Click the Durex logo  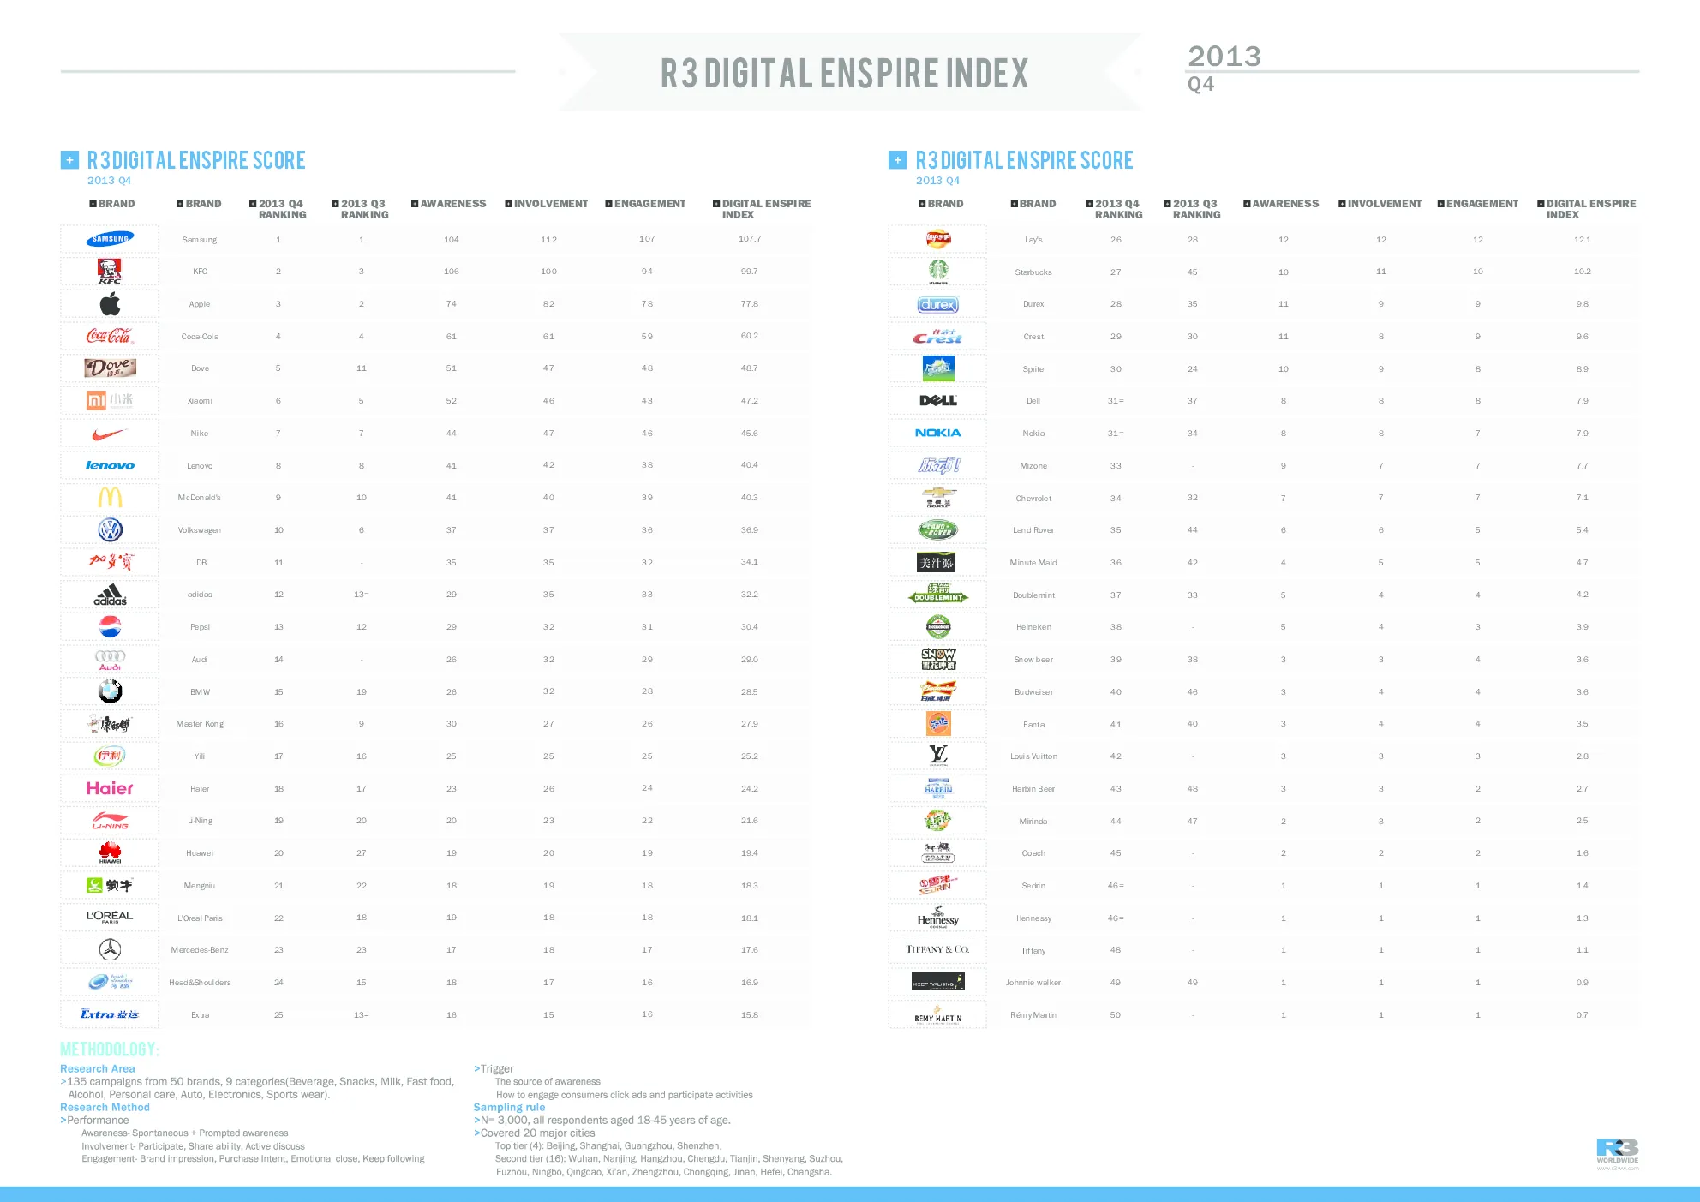click(938, 304)
